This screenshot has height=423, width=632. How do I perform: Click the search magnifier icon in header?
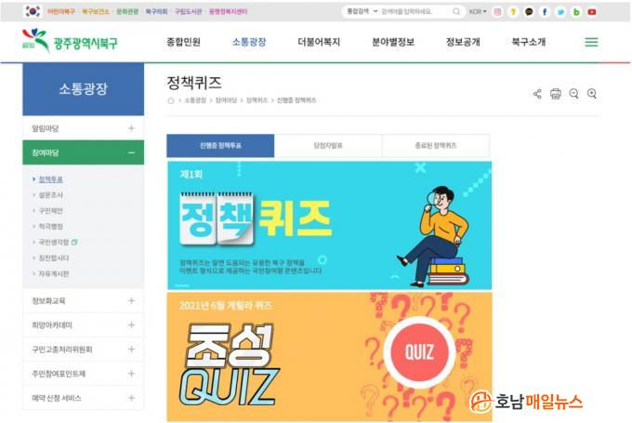[455, 11]
